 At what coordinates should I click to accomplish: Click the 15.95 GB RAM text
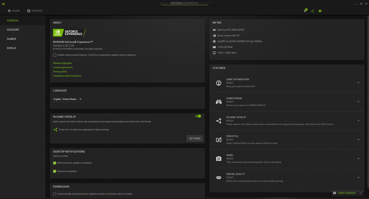pos(225,47)
